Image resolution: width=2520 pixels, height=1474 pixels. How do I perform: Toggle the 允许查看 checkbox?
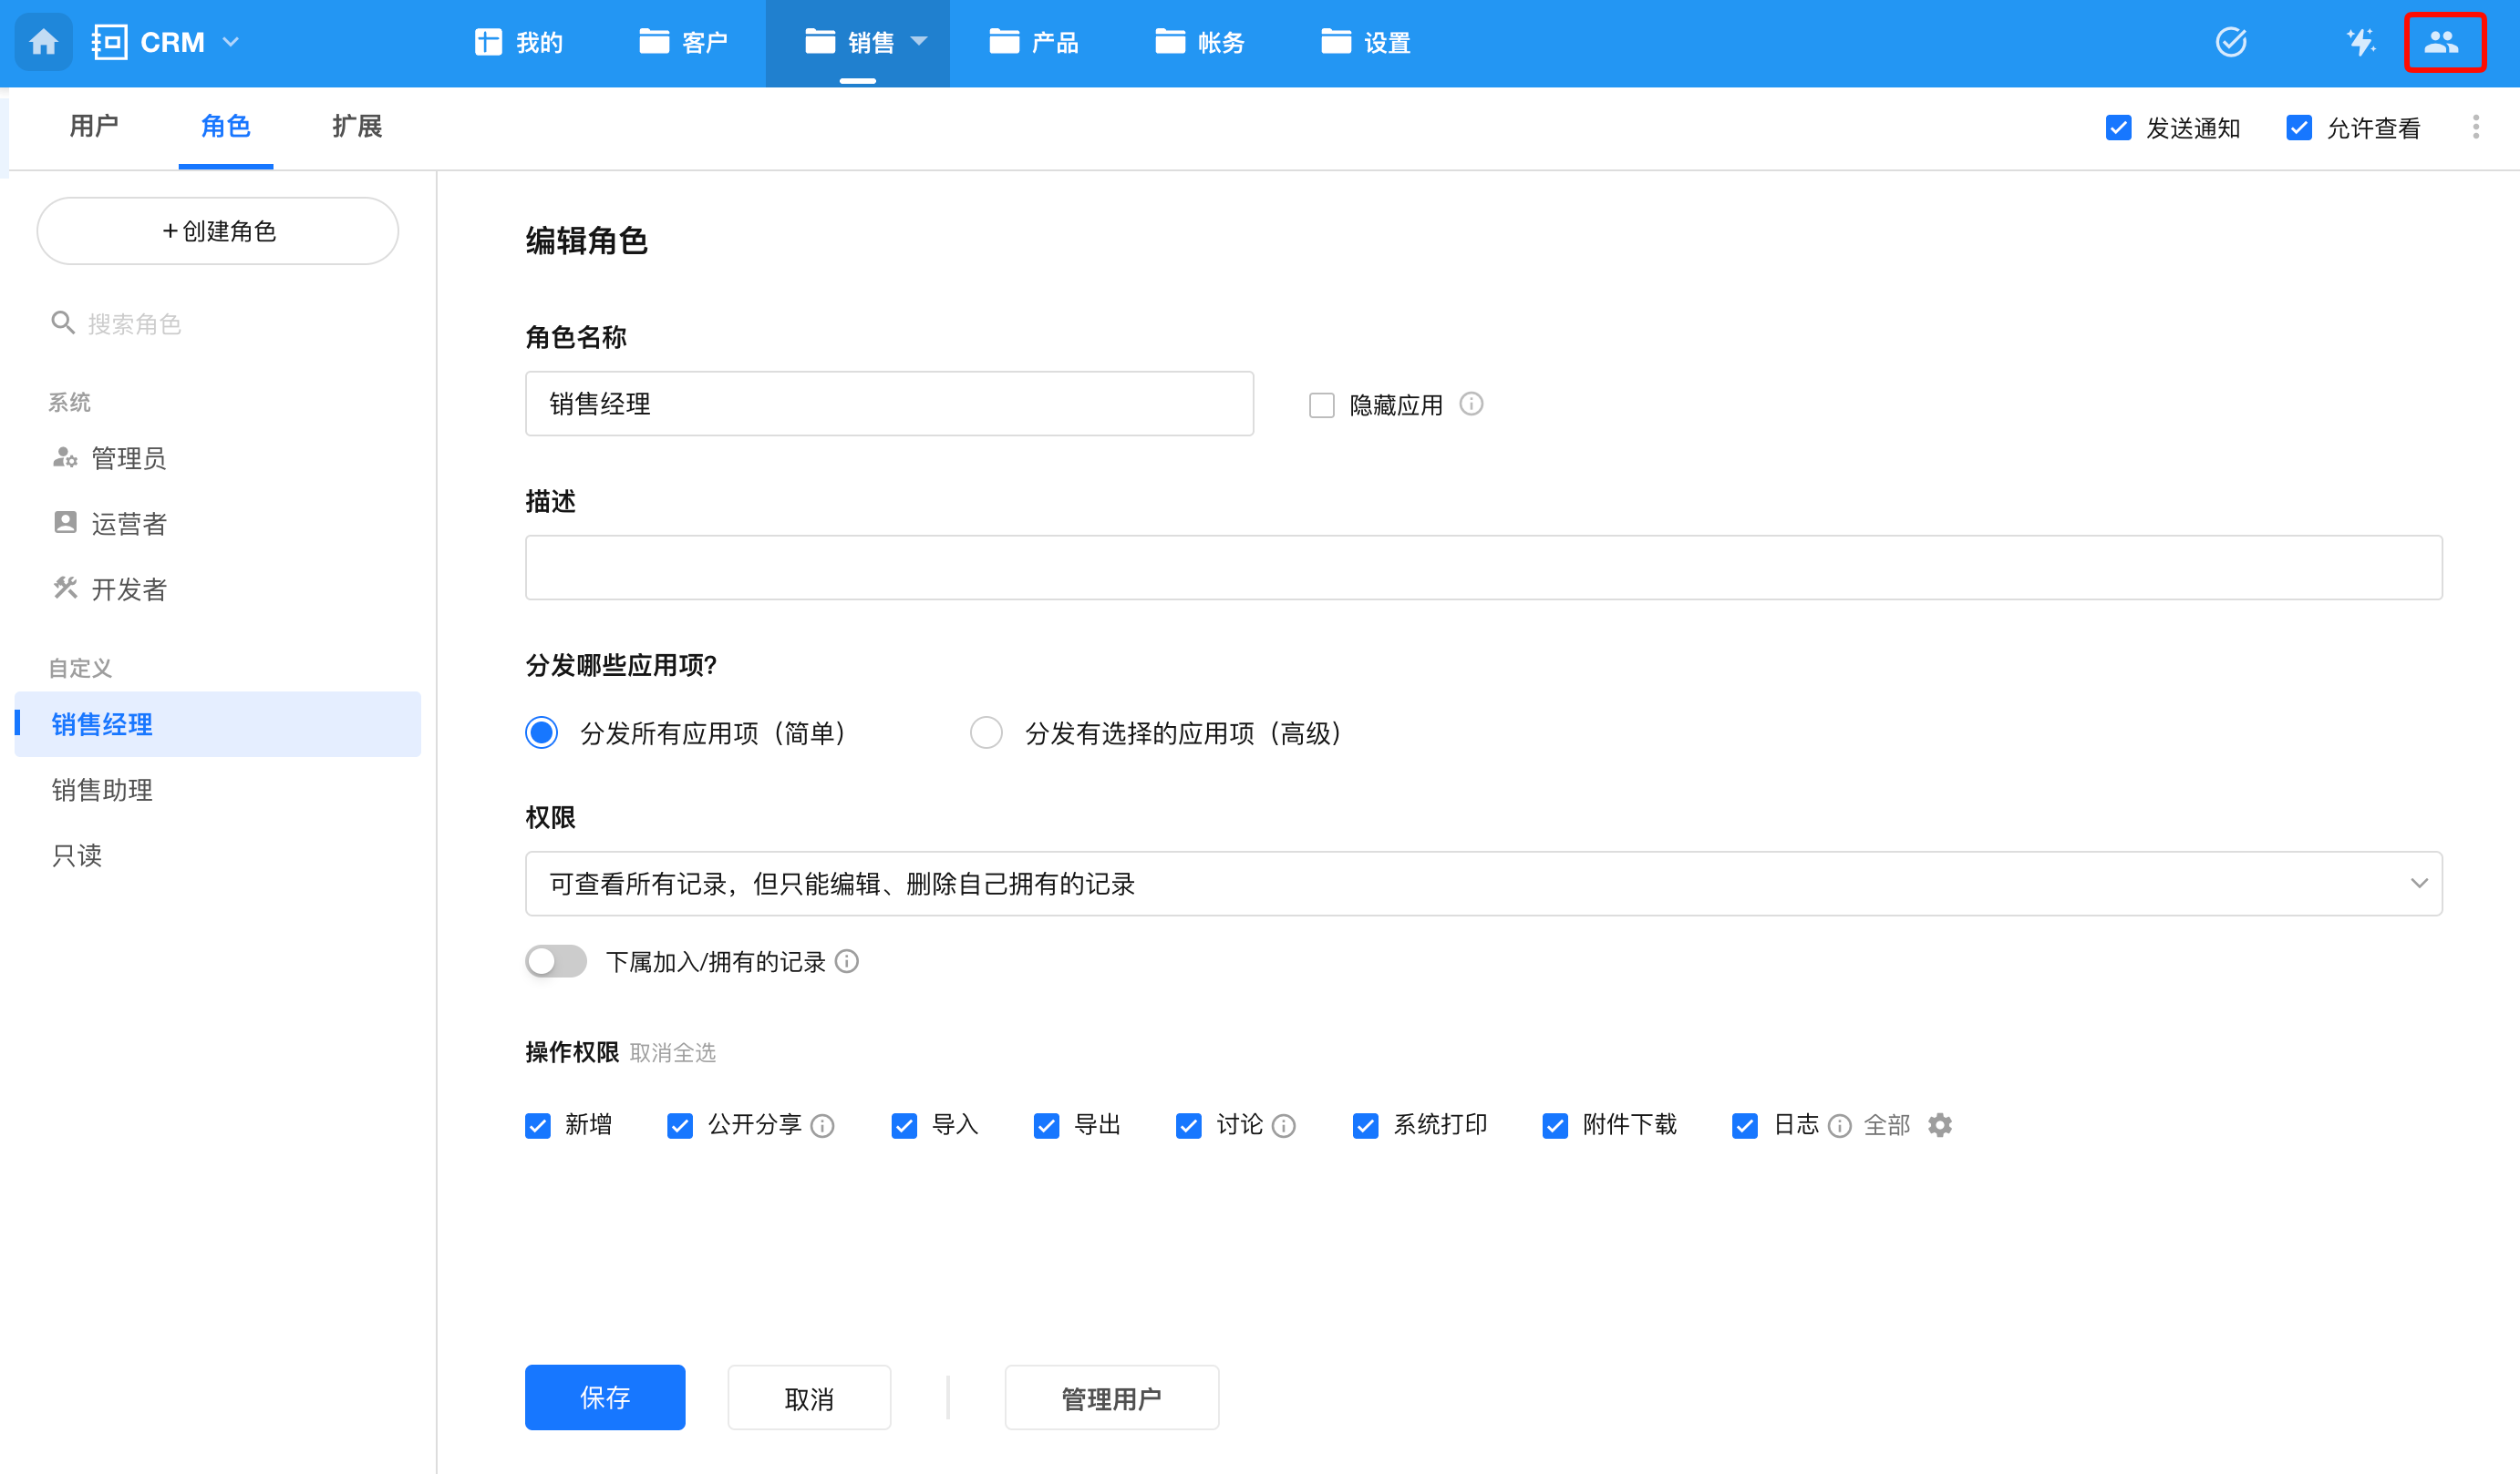point(2299,128)
